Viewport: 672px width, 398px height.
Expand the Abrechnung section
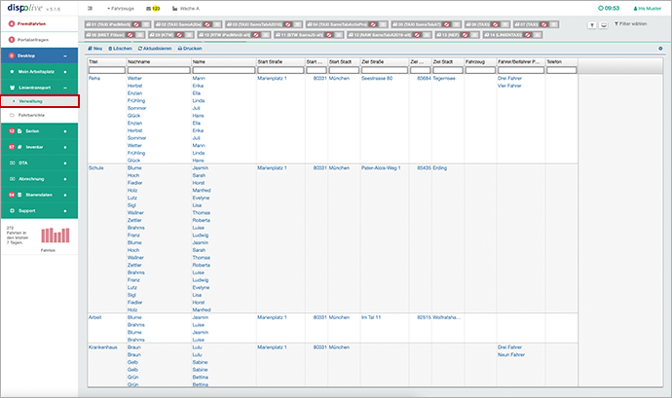[x=65, y=179]
